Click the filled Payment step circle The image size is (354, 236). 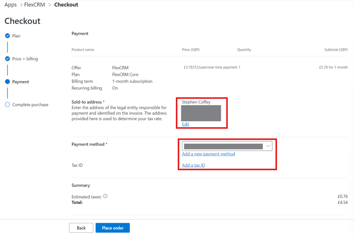pyautogui.click(x=7, y=82)
